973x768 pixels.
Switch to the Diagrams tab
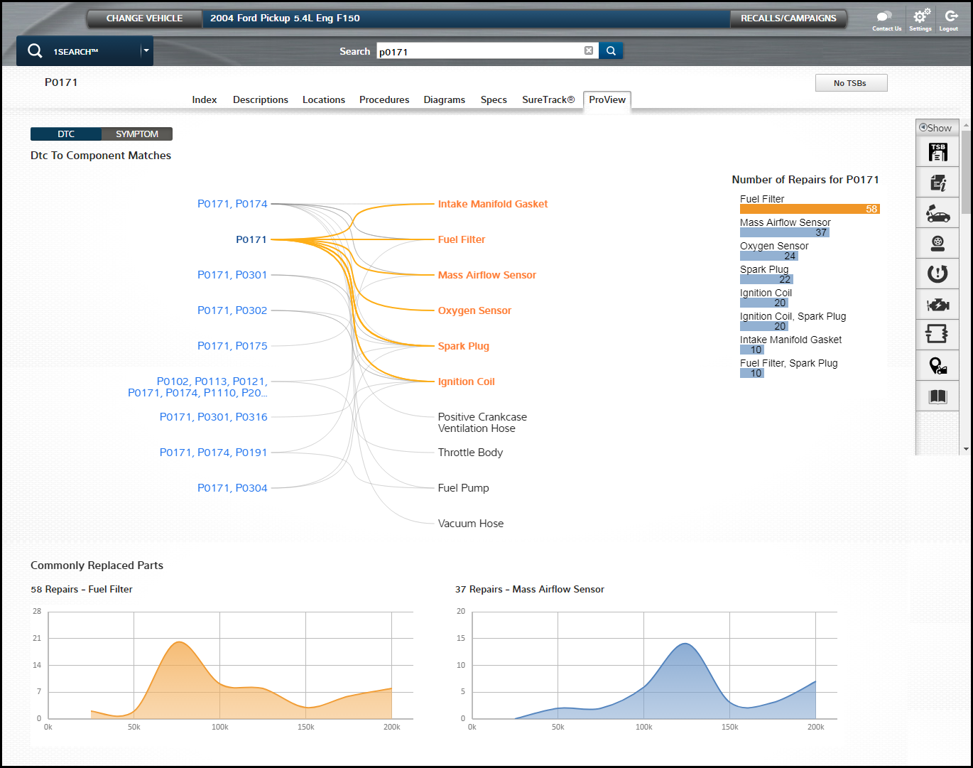444,100
